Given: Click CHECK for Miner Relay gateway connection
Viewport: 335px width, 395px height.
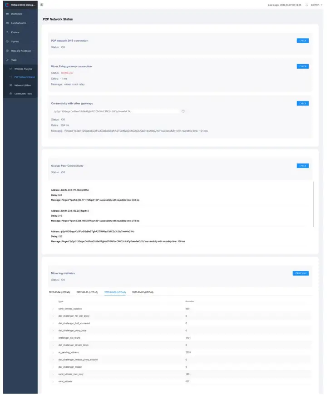Looking at the screenshot, I should (x=303, y=66).
